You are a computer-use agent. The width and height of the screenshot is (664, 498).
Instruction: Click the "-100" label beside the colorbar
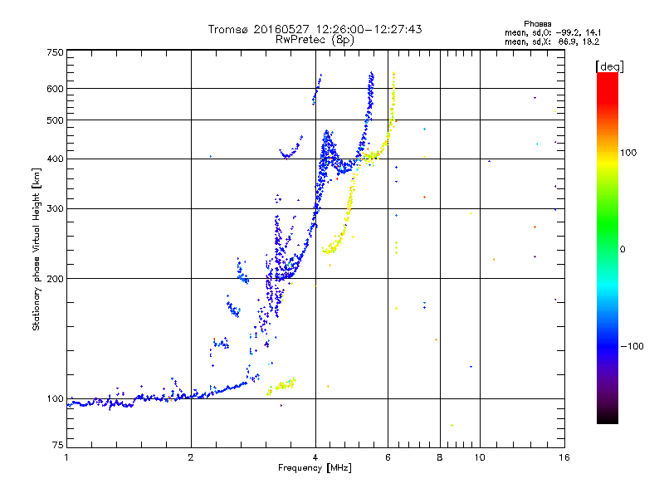coord(632,346)
